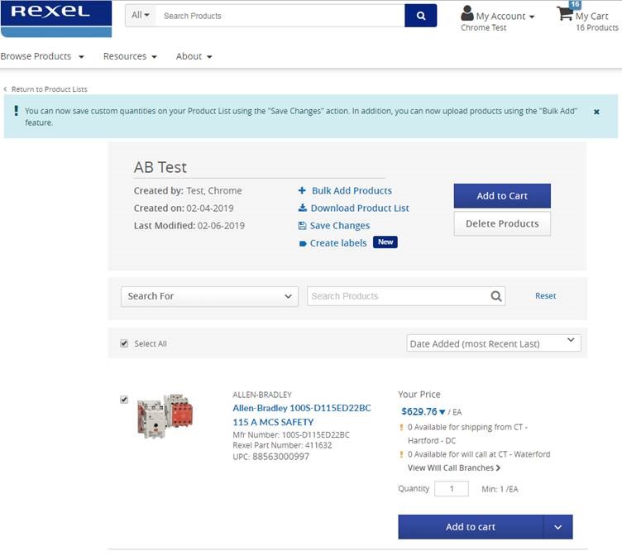The height and width of the screenshot is (556, 622).
Task: Uncheck the Allen-Bradley 100S-D115ED22BC product checkbox
Action: 124,400
